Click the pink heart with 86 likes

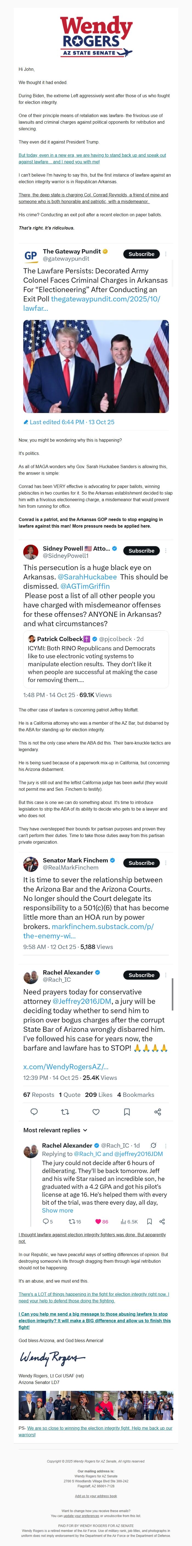pyautogui.click(x=99, y=1221)
